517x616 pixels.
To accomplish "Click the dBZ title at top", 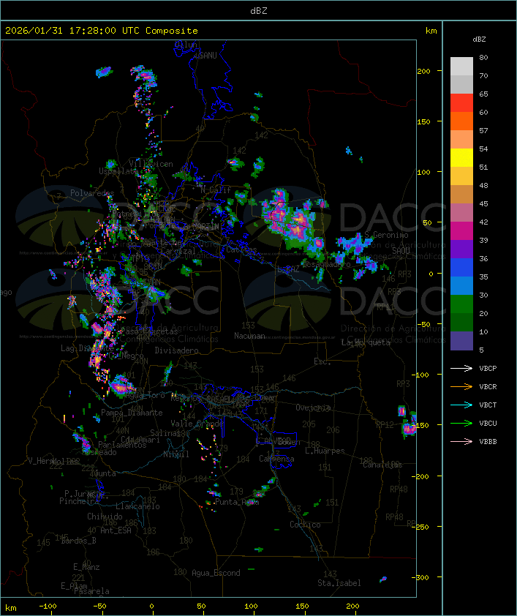I will 258,10.
